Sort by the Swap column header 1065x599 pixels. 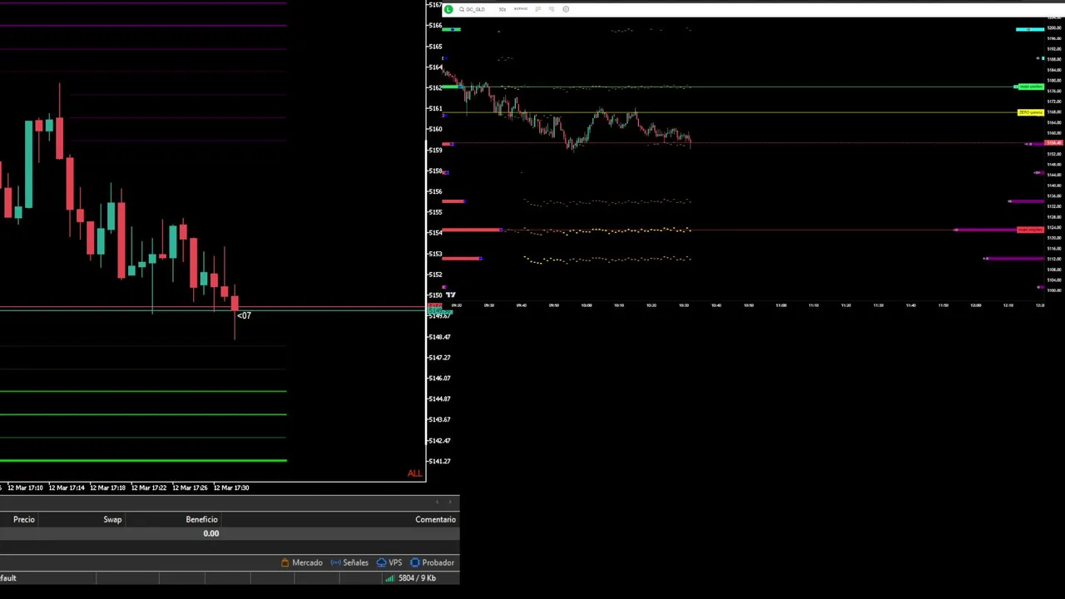coord(112,519)
